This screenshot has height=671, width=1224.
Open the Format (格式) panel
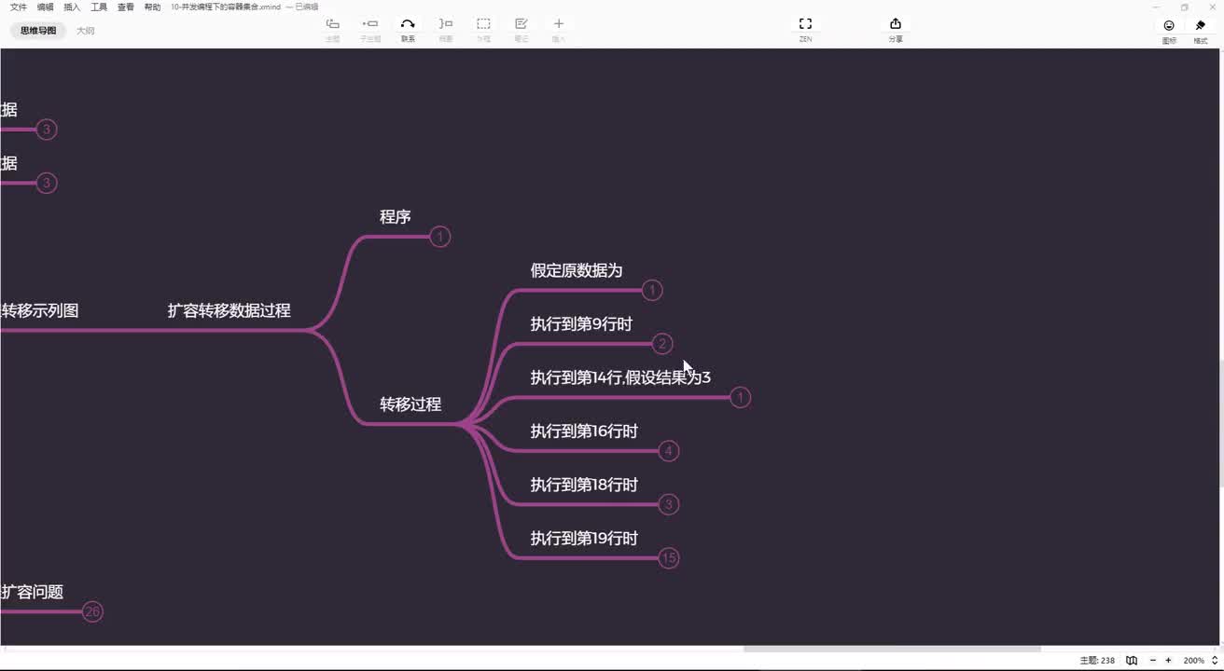point(1201,26)
